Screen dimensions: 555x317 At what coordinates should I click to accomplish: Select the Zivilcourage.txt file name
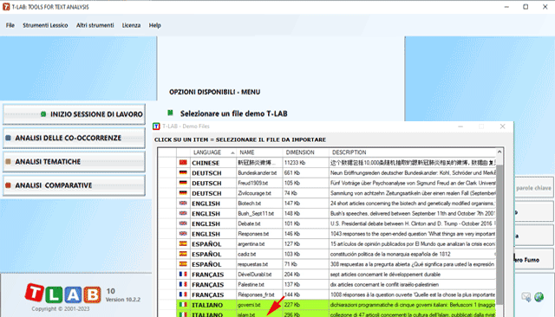click(254, 193)
